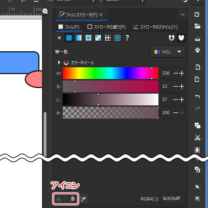Choose the nonzero solid heart fill rule
The height and width of the screenshot is (208, 208).
[181, 38]
